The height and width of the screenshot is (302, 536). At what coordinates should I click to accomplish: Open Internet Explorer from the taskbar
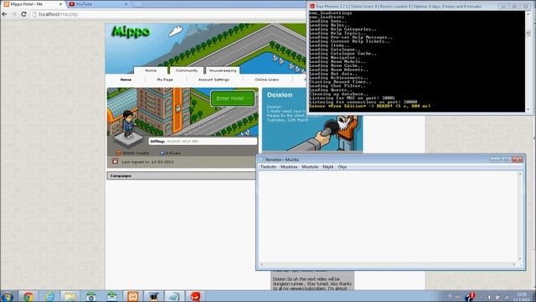tap(49, 296)
